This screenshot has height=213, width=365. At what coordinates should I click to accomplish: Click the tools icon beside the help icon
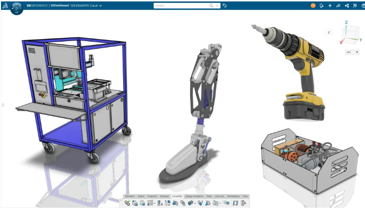pos(355,6)
